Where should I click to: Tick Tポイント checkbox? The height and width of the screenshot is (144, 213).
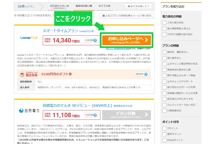pos(164,128)
